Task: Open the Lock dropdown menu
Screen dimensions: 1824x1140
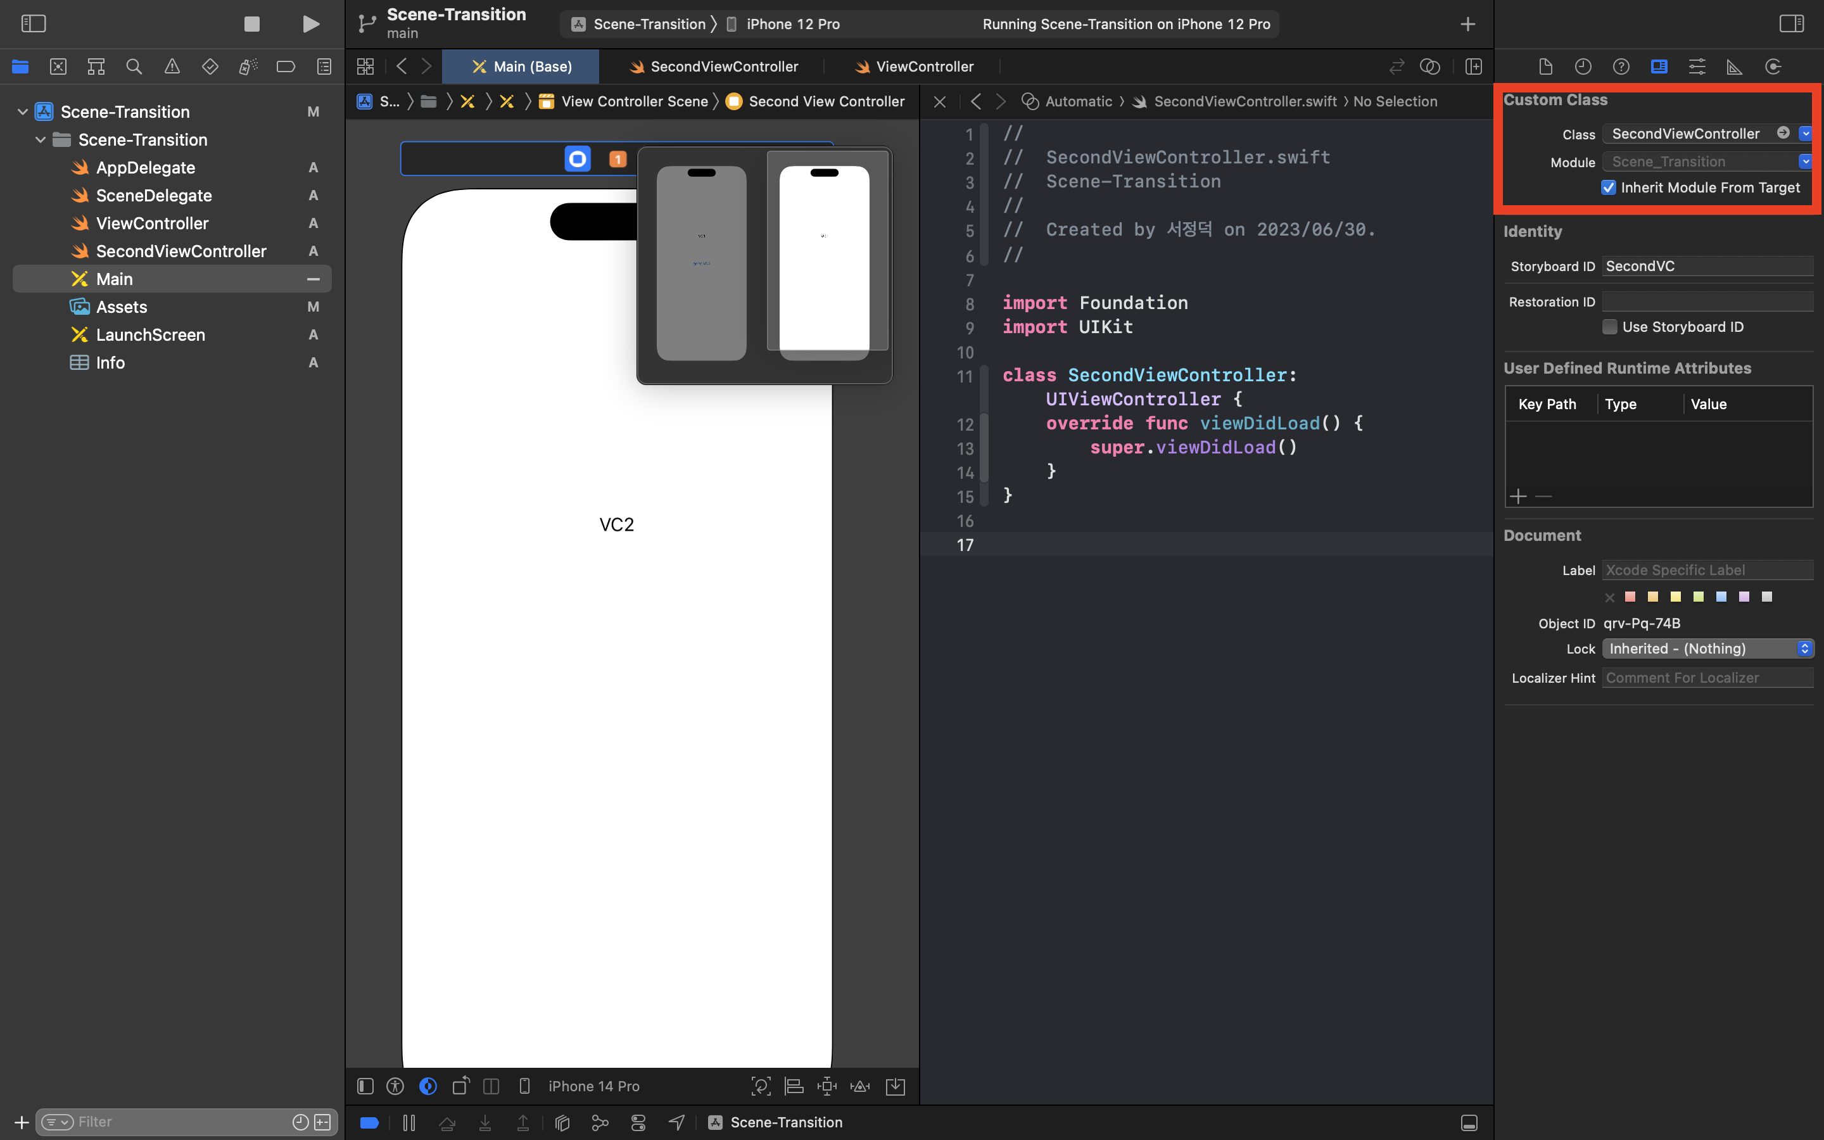Action: [1707, 649]
